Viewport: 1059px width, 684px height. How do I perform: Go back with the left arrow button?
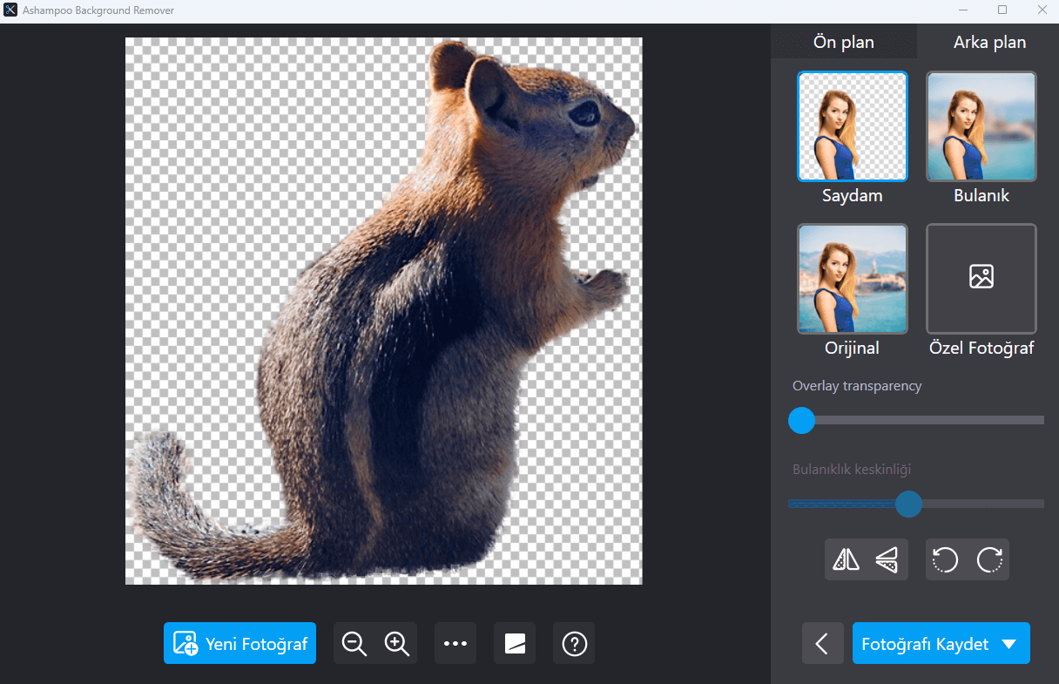pos(822,643)
